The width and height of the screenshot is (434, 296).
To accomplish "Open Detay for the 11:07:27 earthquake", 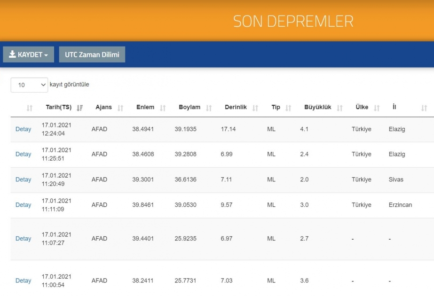I will point(23,239).
